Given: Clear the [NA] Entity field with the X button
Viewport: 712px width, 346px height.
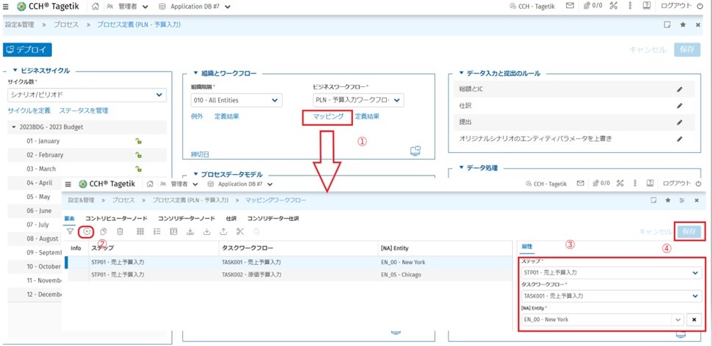Looking at the screenshot, I should click(693, 320).
